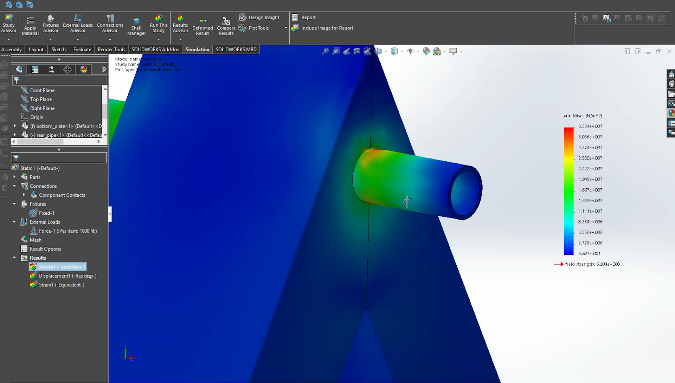Image resolution: width=675 pixels, height=383 pixels.
Task: Select Top Plane in the tree
Action: click(41, 99)
